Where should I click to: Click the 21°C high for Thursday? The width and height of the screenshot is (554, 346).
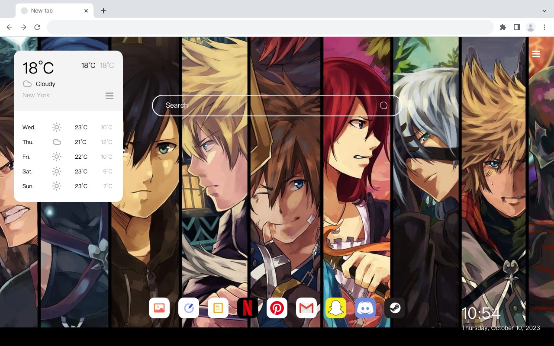click(x=81, y=142)
